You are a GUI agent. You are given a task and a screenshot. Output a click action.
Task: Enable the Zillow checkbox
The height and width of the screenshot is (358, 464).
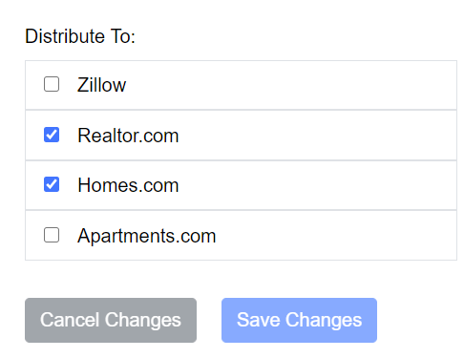coord(52,84)
